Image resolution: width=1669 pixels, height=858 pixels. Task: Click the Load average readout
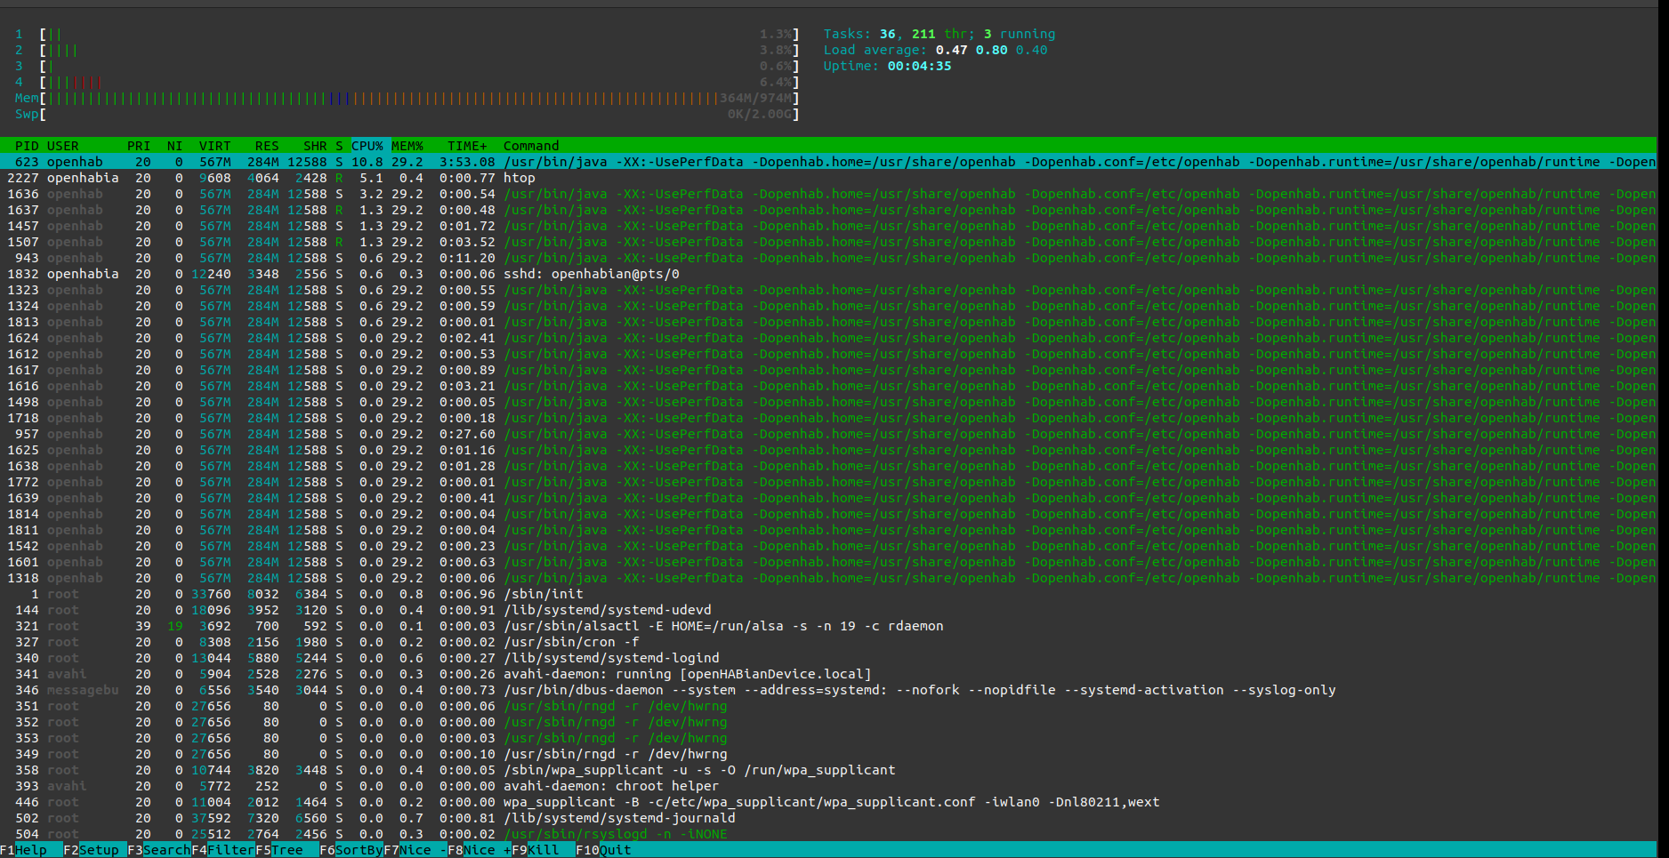coord(935,50)
